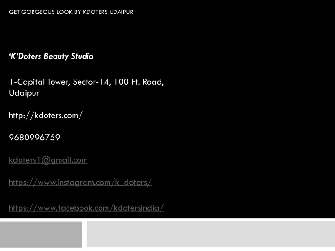Click the Udaipur address line
The image size is (335, 251).
[x=24, y=93]
